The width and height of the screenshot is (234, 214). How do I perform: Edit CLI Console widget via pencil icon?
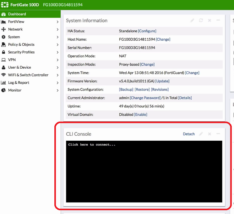[x=201, y=134]
